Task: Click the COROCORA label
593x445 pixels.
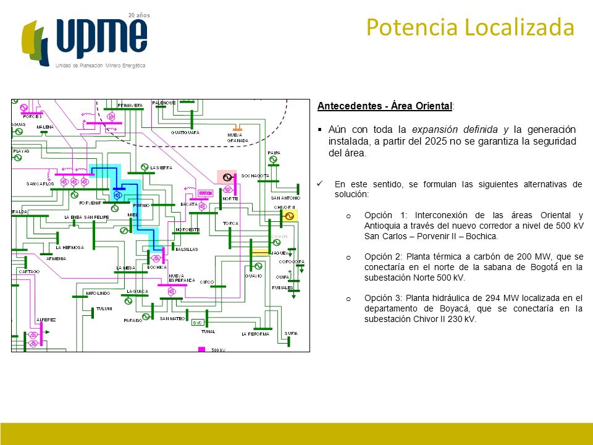Action: click(x=292, y=261)
